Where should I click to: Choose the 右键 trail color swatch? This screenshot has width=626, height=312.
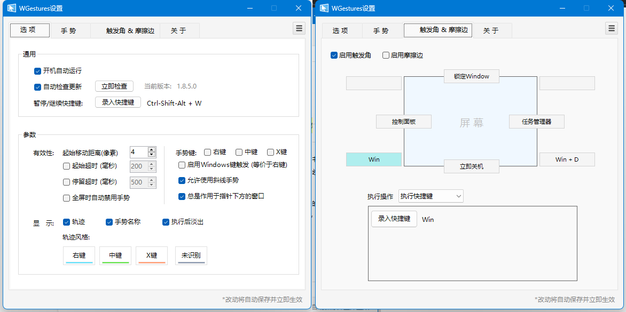[79, 255]
